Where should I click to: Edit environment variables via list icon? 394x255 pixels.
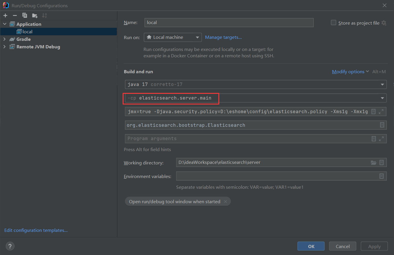[x=382, y=176]
